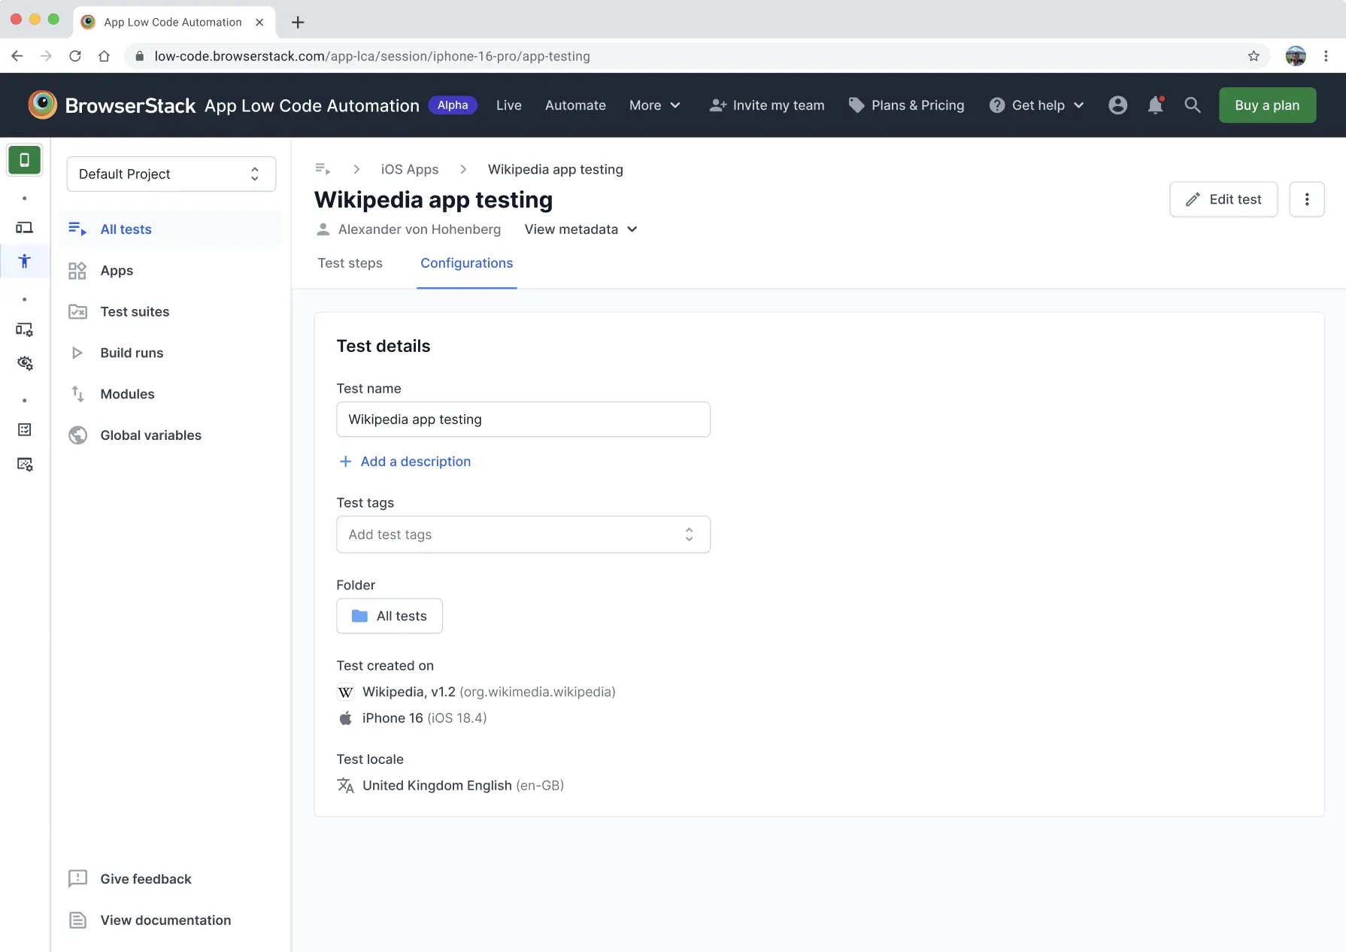Screen dimensions: 1346x952
Task: Click inside the Test name input field
Action: 523,419
